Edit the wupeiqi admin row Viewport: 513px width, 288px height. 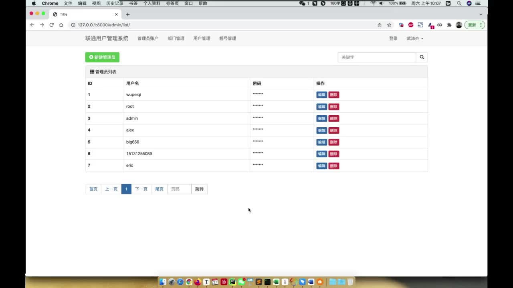(x=321, y=95)
